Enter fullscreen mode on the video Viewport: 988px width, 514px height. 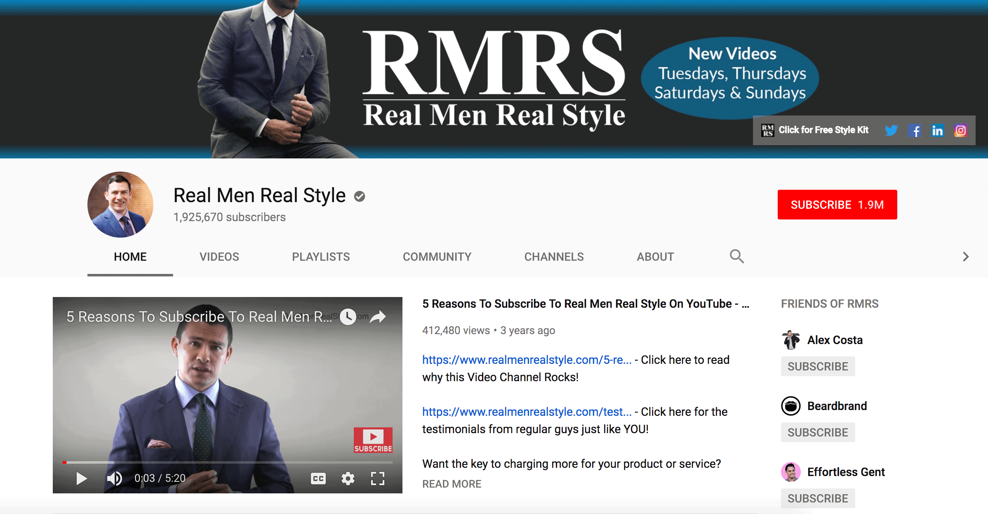click(377, 478)
